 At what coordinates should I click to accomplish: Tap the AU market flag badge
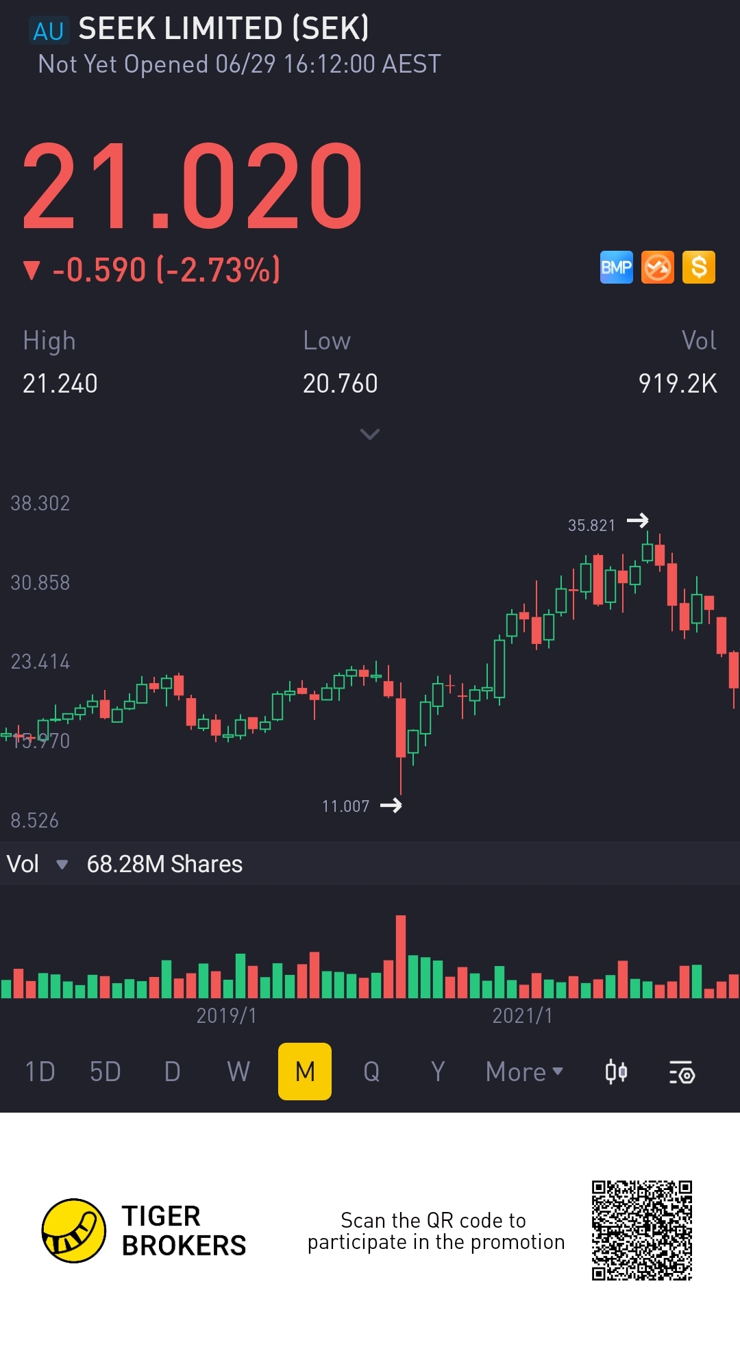pyautogui.click(x=49, y=31)
